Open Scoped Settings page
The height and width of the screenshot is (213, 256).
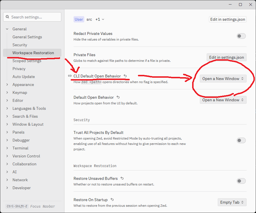tap(27, 61)
